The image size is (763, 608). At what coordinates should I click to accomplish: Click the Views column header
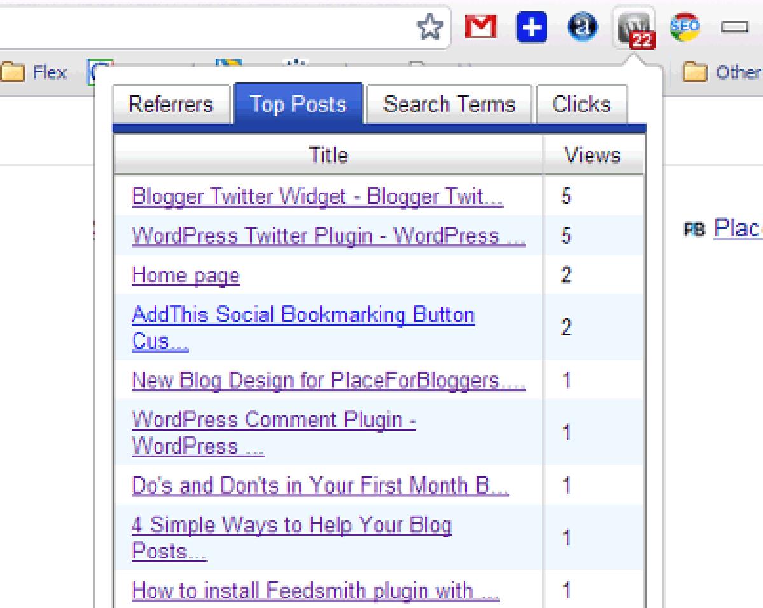(594, 155)
